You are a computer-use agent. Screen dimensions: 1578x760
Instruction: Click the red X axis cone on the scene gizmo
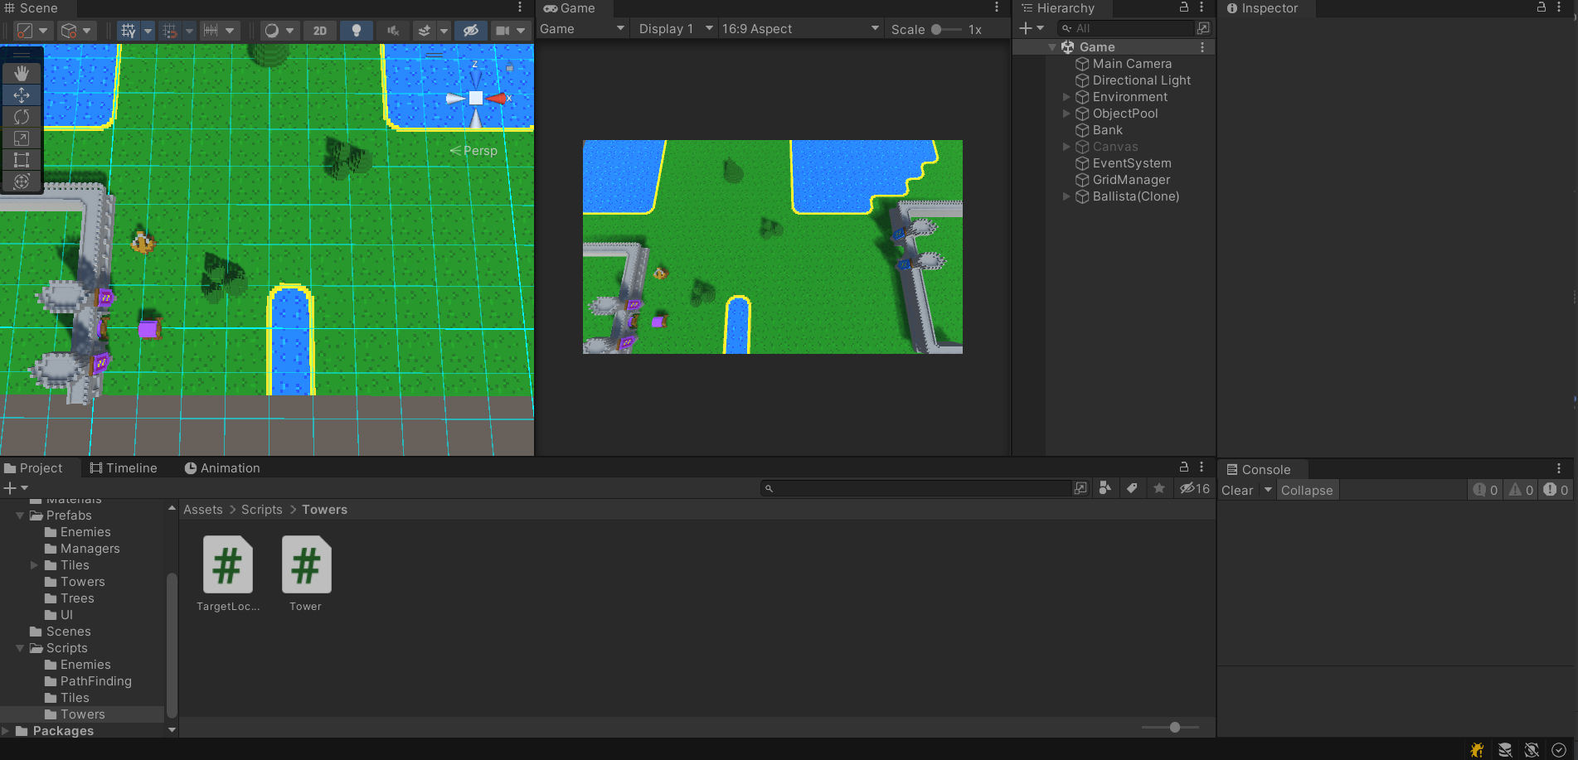point(496,99)
